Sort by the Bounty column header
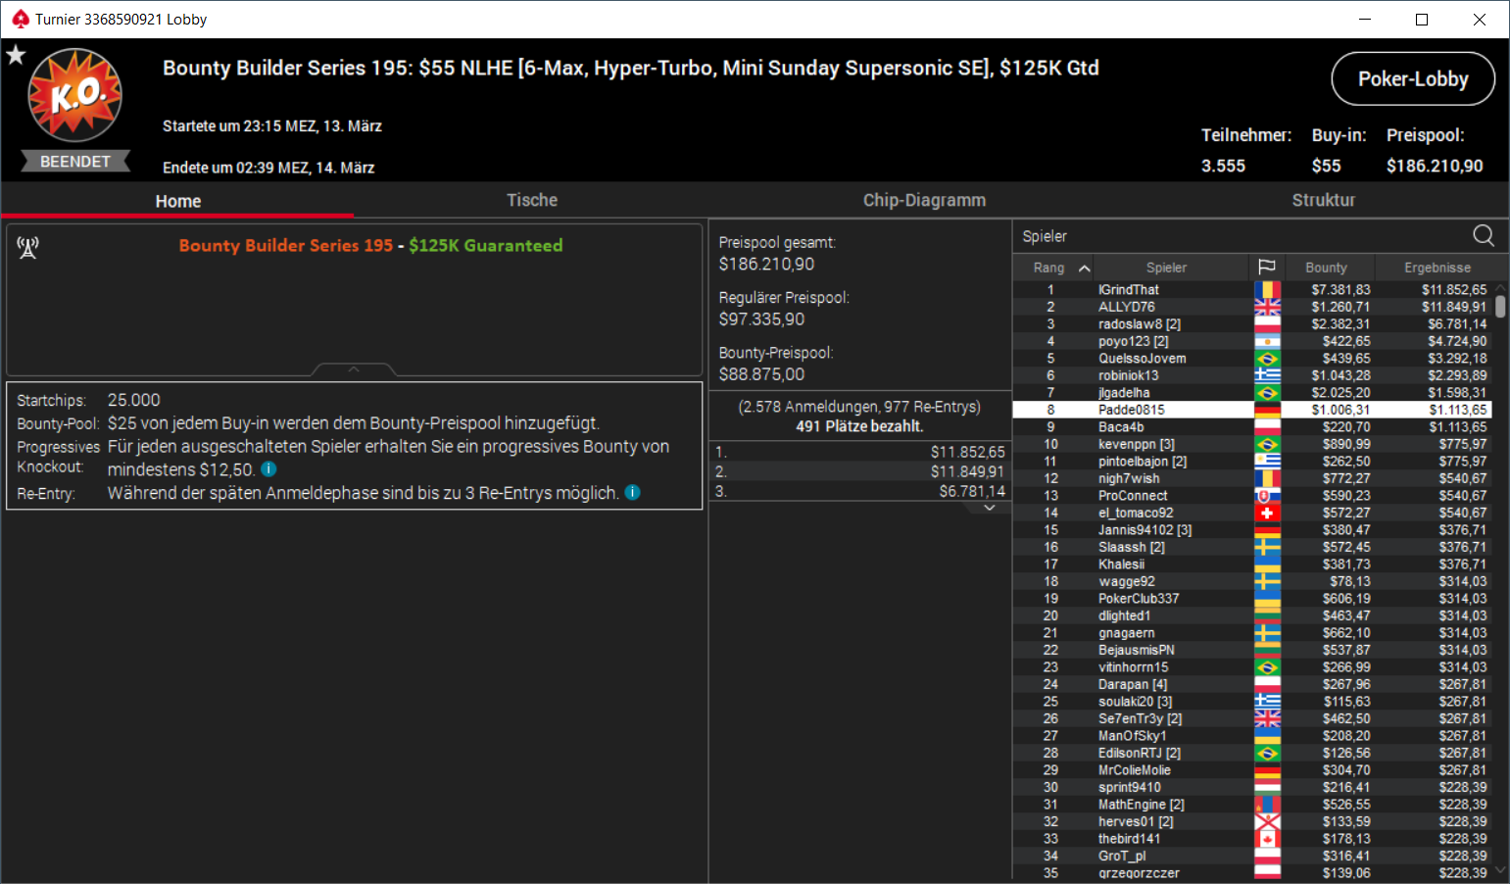The image size is (1510, 884). (x=1326, y=268)
